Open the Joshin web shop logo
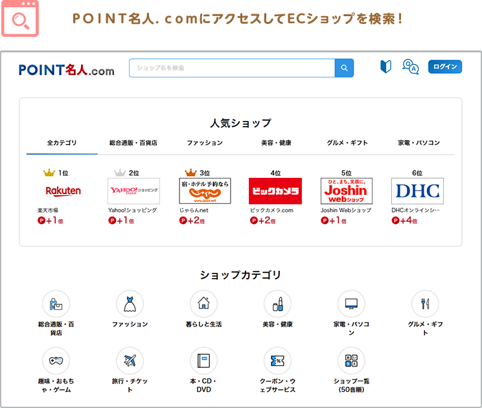Image resolution: width=482 pixels, height=408 pixels. pos(347,191)
